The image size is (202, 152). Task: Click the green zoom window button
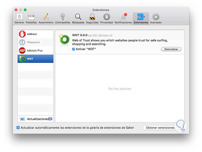25,10
